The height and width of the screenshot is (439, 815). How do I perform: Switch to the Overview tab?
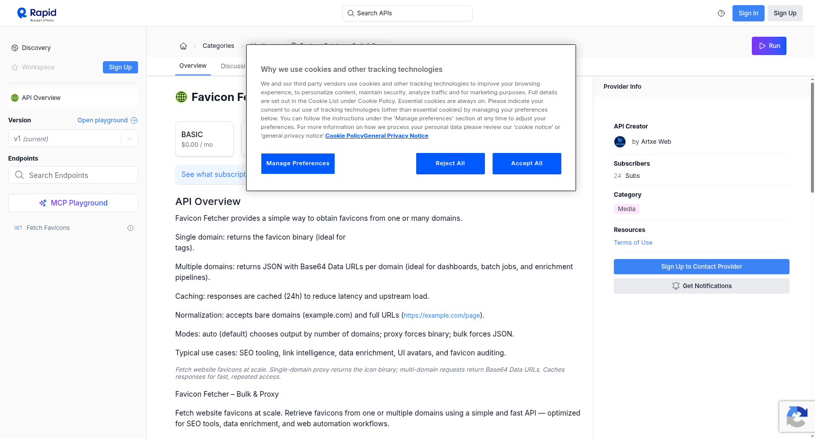pyautogui.click(x=193, y=66)
